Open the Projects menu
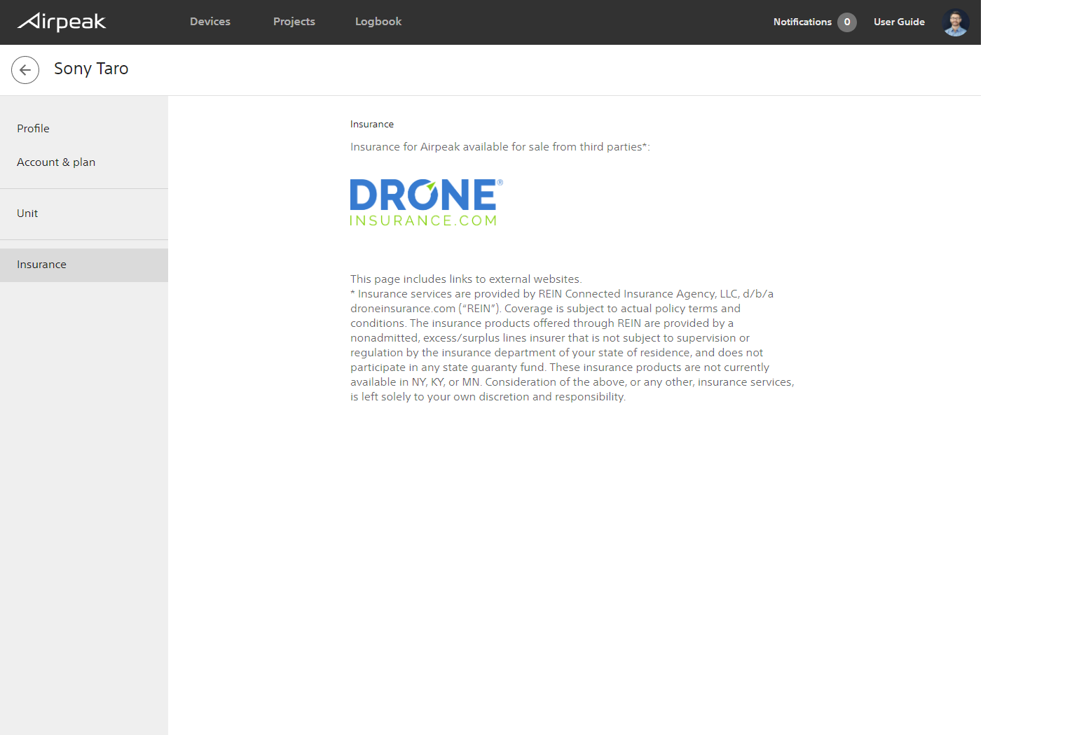This screenshot has height=735, width=1065. 294,22
